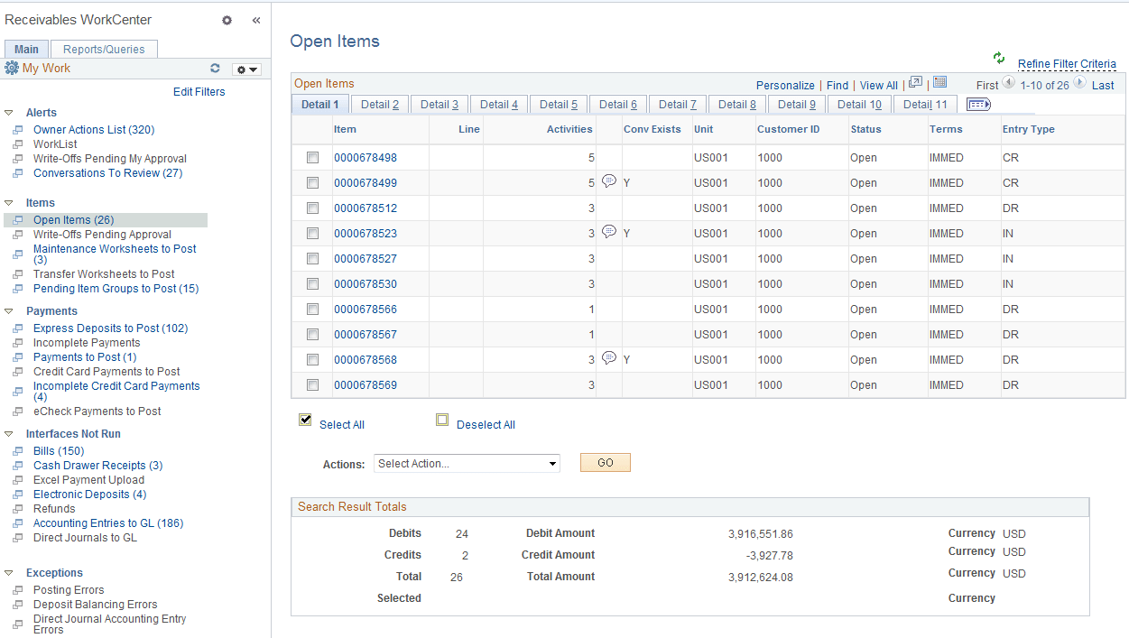This screenshot has height=638, width=1129.
Task: Collapse the Payments section
Action: pyautogui.click(x=8, y=310)
